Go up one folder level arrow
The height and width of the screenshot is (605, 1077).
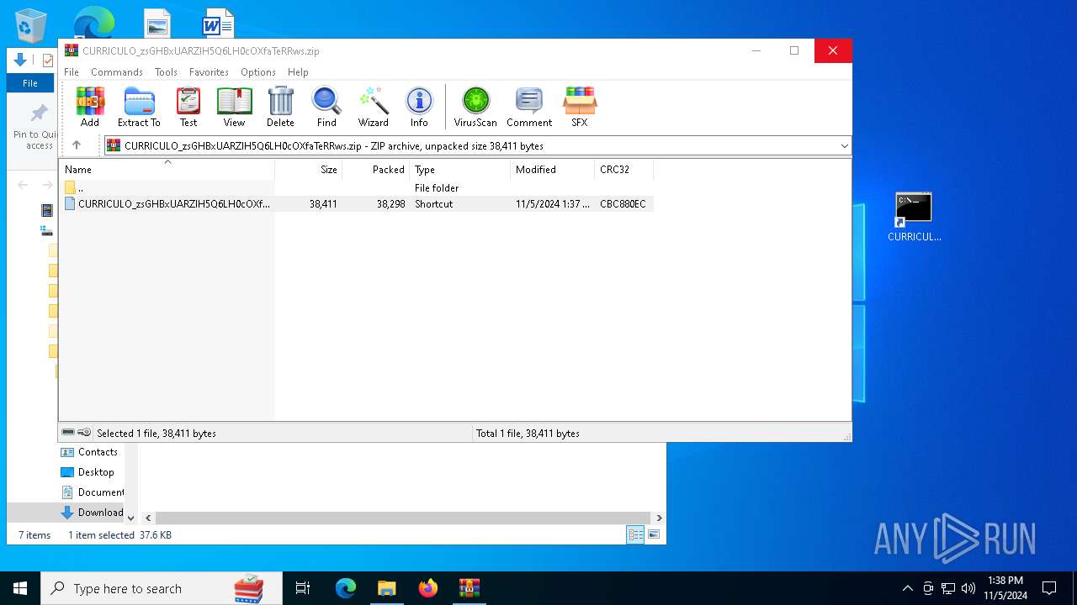click(77, 145)
